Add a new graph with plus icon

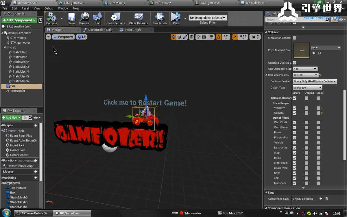[36, 125]
